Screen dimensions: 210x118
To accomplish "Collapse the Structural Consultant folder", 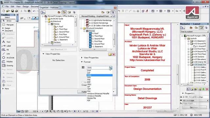I will (x=81, y=28).
